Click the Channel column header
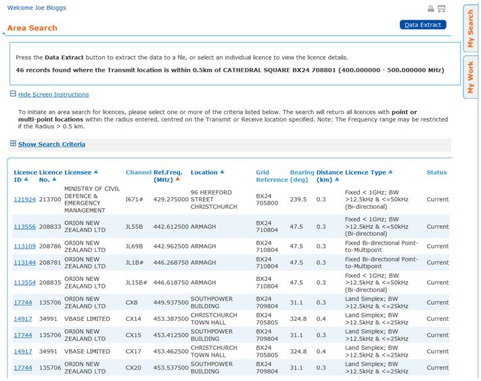The image size is (481, 381). click(139, 172)
